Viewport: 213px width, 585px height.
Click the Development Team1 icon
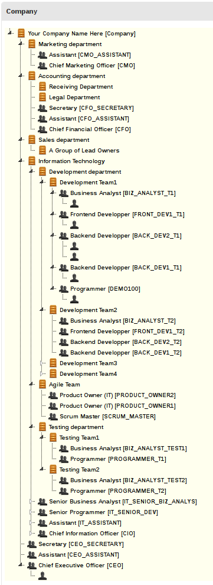[53, 183]
